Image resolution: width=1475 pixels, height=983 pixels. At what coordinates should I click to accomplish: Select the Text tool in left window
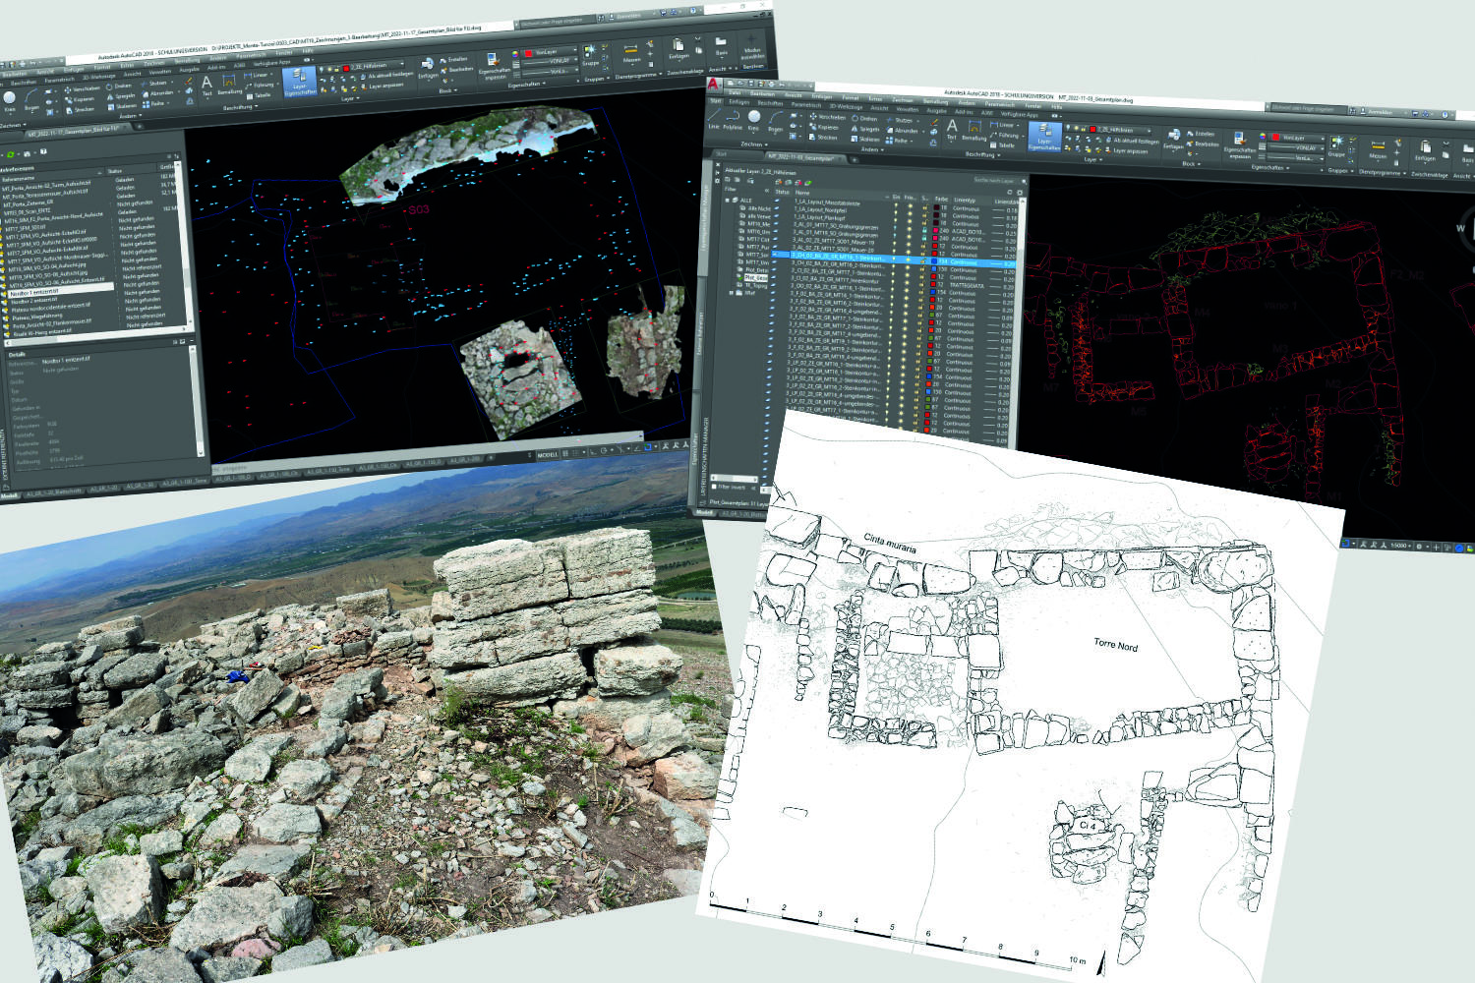click(207, 87)
